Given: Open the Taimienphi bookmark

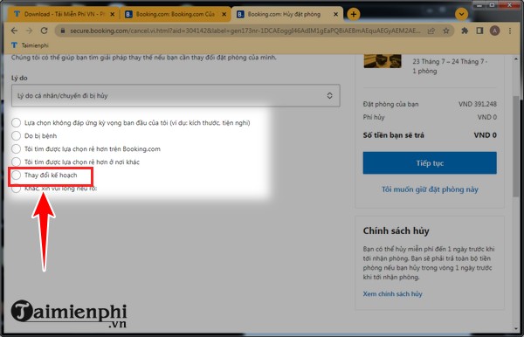Looking at the screenshot, I should [30, 45].
